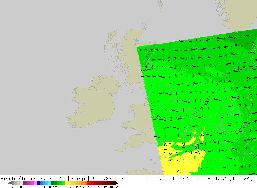Pick the darkest green swatch in the legend
Viewport: 257px width, 188px height.
[x=52, y=183]
